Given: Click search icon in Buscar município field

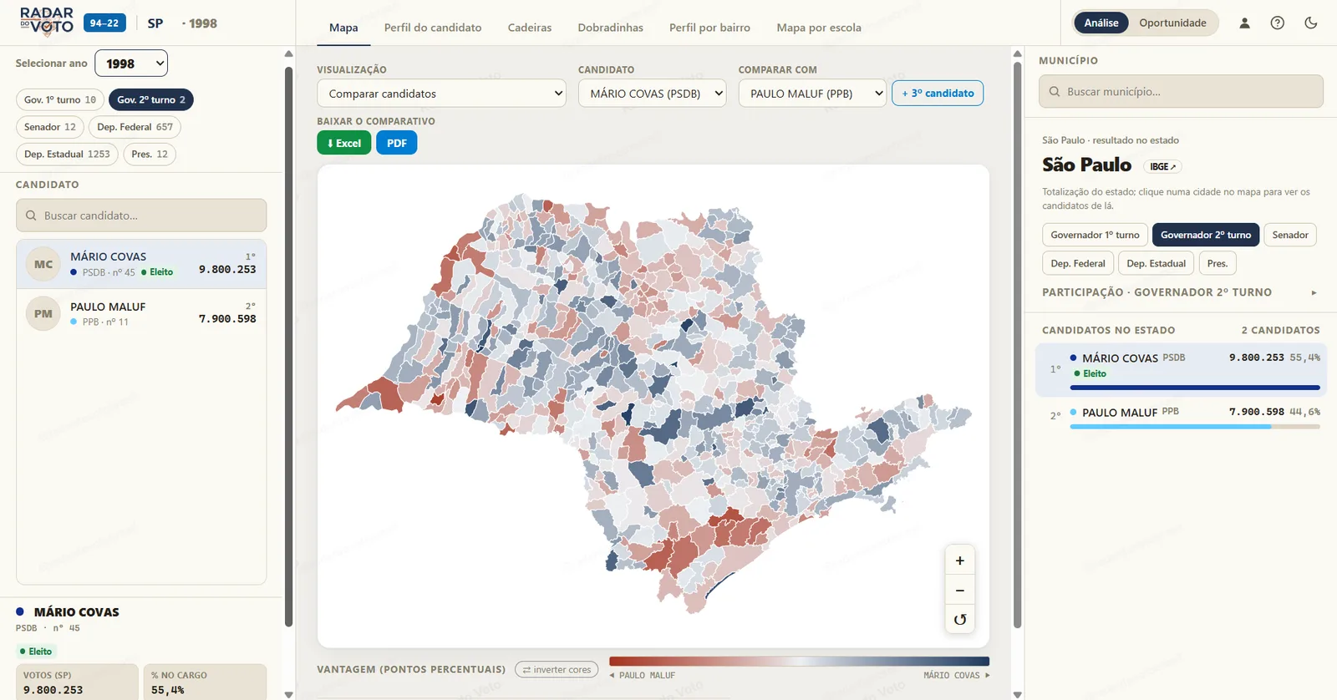Looking at the screenshot, I should coord(1055,92).
